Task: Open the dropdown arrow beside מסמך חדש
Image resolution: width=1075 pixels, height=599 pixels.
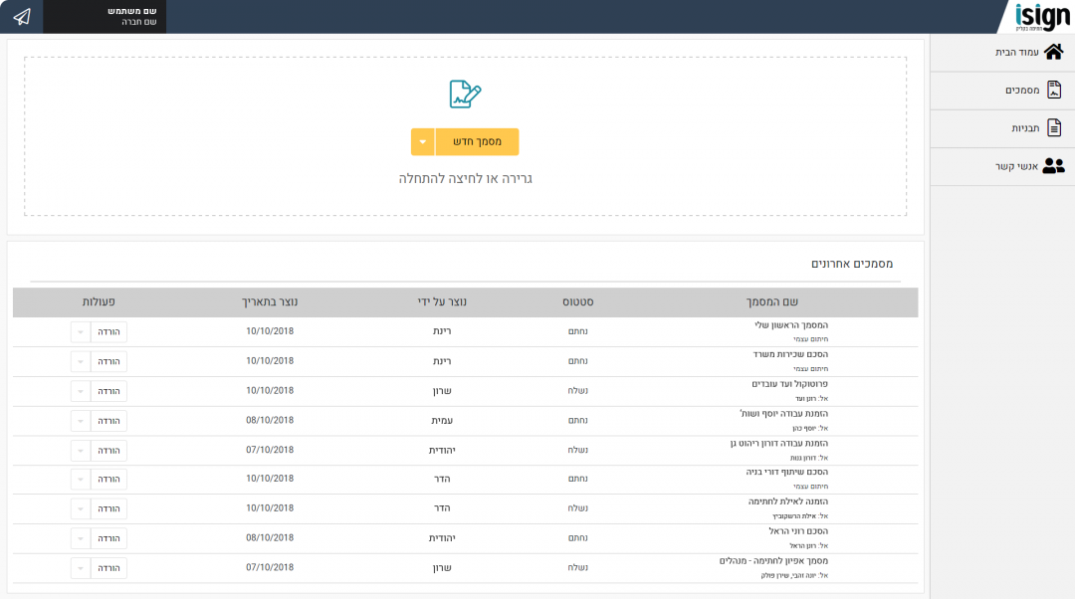Action: [x=422, y=141]
